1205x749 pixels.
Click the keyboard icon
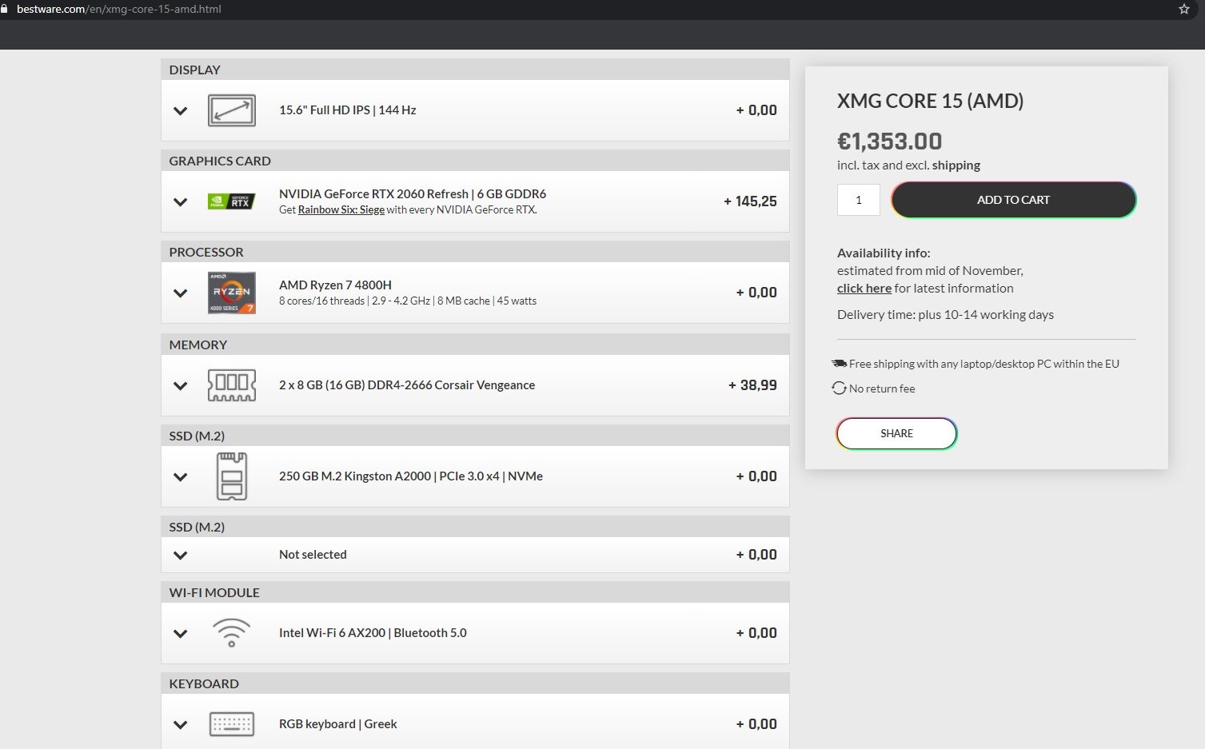pos(232,724)
